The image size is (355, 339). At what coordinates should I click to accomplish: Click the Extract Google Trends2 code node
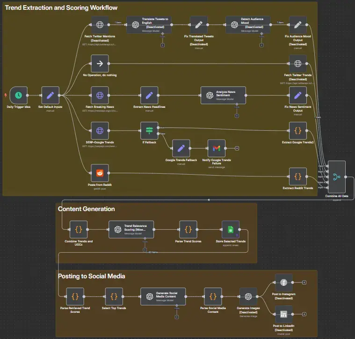pos(298,130)
